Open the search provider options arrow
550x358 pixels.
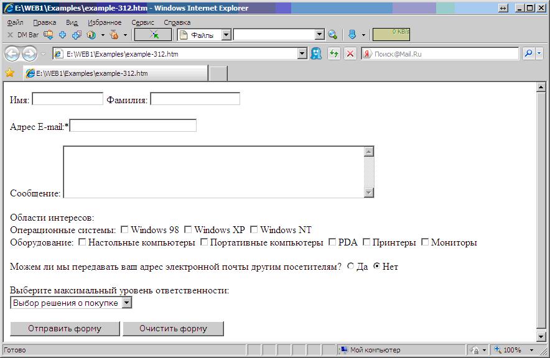click(x=539, y=53)
